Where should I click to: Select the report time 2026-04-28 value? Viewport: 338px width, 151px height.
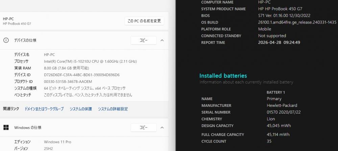pyautogui.click(x=279, y=42)
